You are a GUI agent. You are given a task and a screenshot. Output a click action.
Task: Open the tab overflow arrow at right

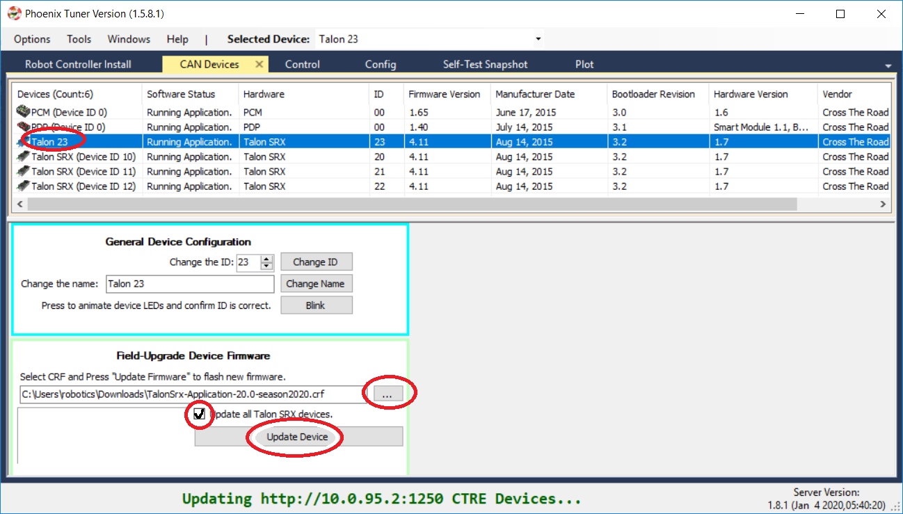[x=888, y=65]
